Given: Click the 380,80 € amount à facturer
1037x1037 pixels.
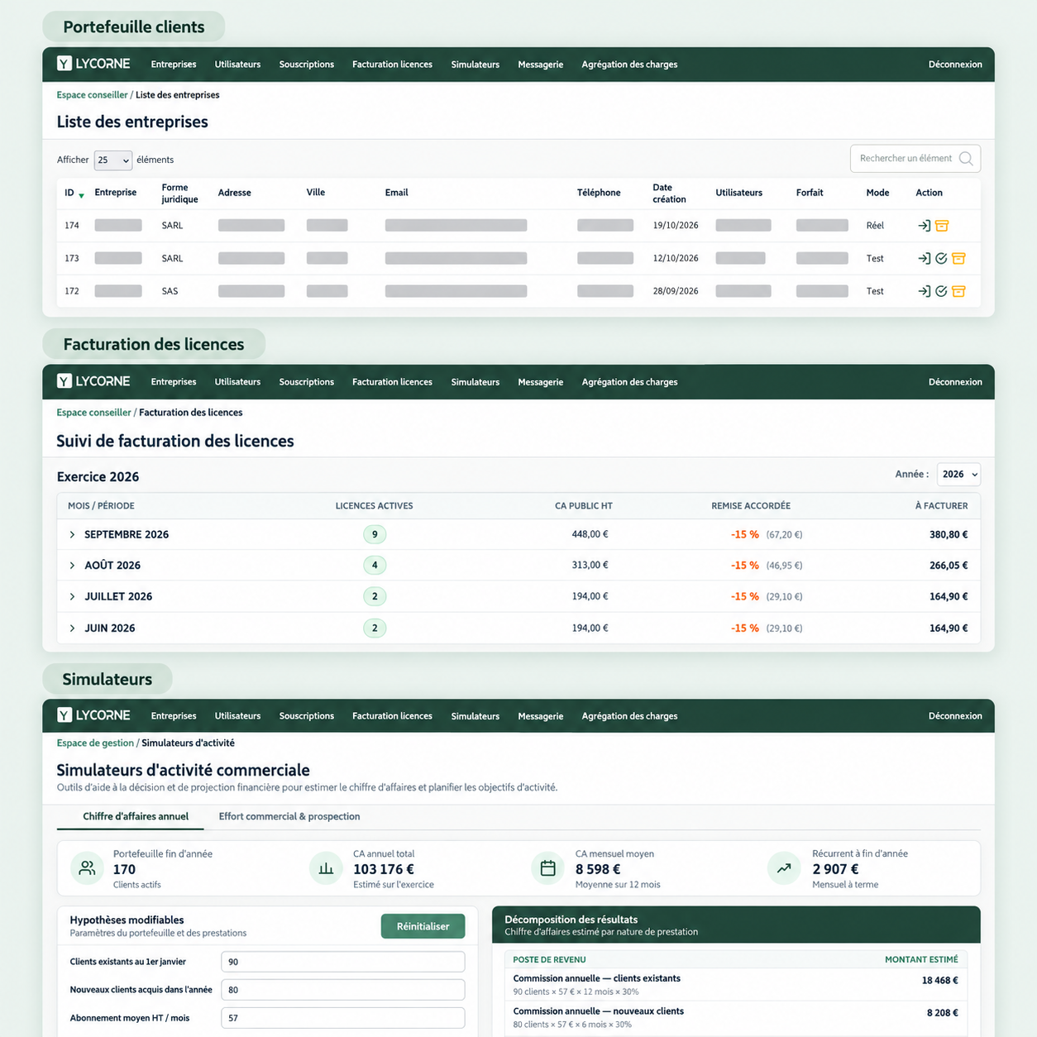Looking at the screenshot, I should 949,535.
